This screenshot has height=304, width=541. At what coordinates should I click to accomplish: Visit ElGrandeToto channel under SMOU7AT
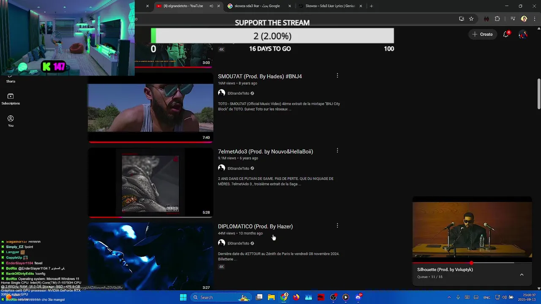click(238, 93)
